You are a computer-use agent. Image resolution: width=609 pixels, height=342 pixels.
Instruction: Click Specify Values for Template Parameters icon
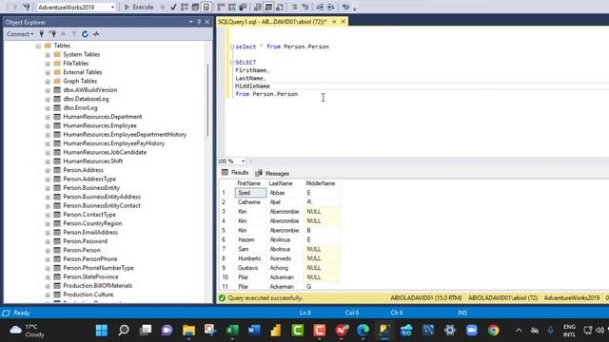345,7
